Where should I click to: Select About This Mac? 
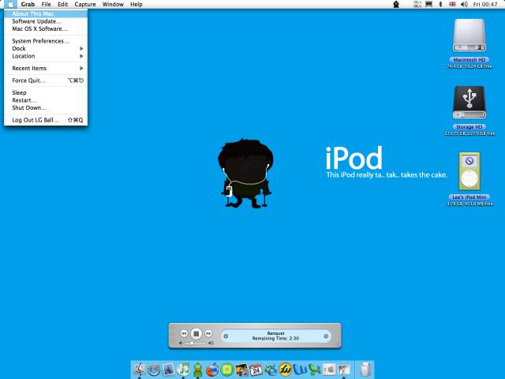(46, 13)
